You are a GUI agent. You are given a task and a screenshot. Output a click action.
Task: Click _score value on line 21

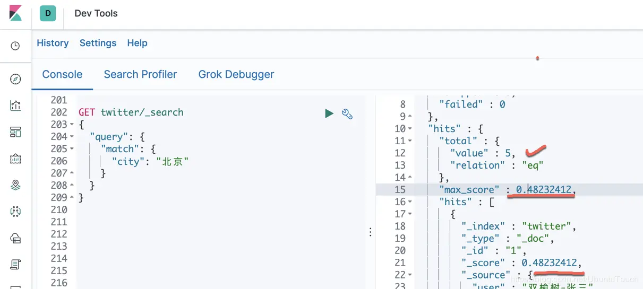549,263
